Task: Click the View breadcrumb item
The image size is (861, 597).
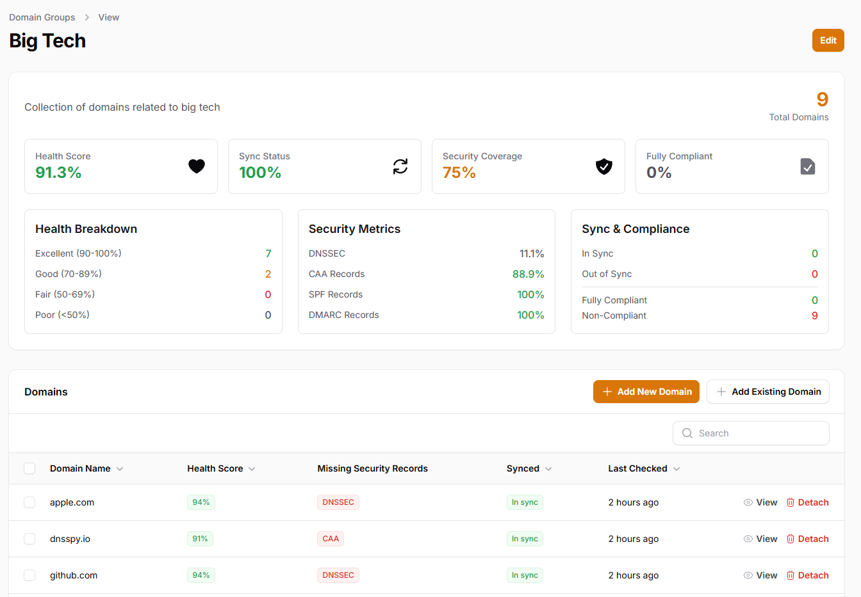Action: pos(108,17)
